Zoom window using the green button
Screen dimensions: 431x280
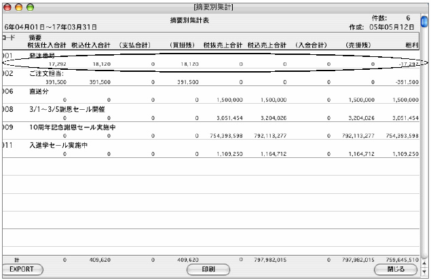[x=31, y=5]
